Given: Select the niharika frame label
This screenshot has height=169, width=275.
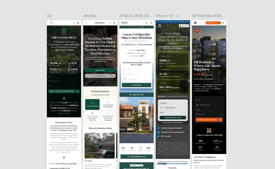Looking at the screenshot, I should click(90, 16).
